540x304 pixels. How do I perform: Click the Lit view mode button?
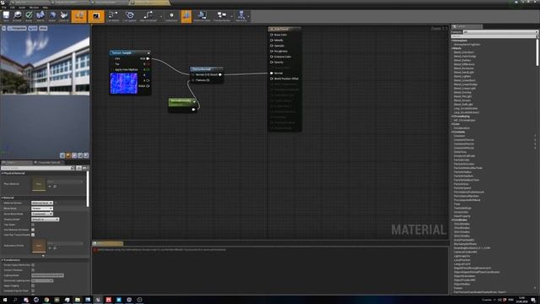(33, 28)
